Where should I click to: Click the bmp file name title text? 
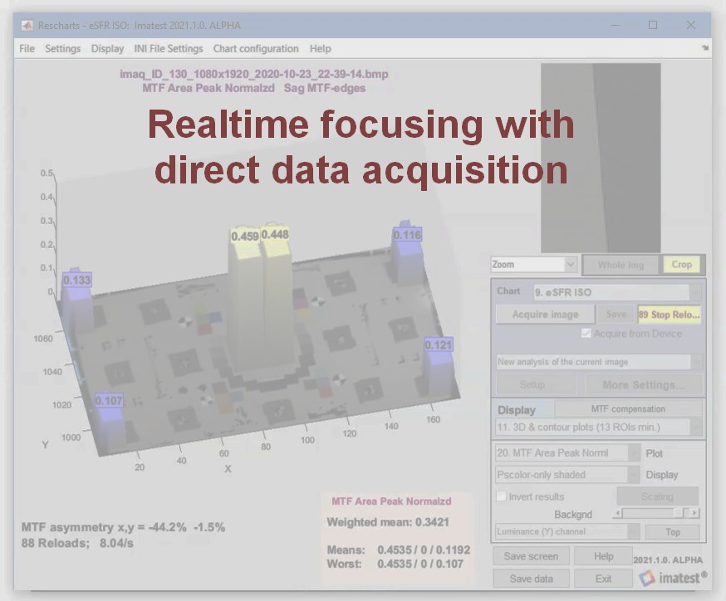[x=253, y=74]
